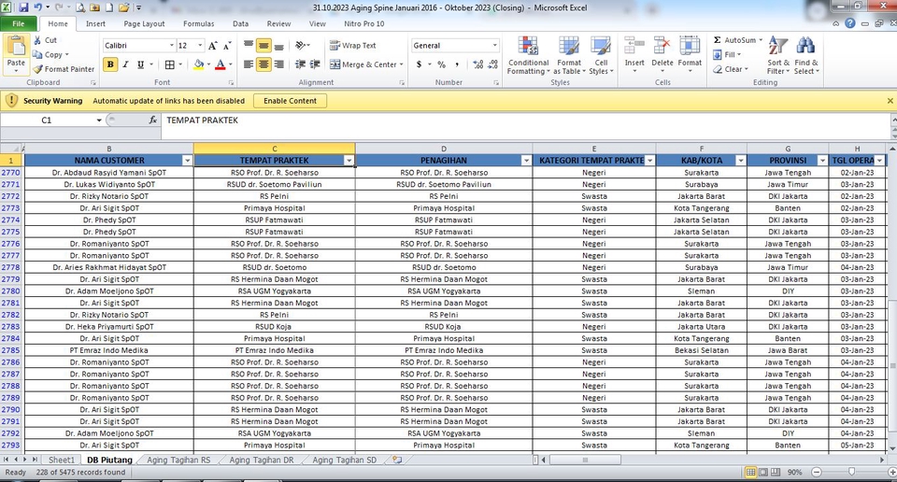
Task: Click the Insert cells icon
Action: (634, 46)
